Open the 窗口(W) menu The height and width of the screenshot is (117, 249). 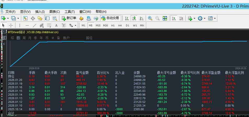tap(85, 12)
